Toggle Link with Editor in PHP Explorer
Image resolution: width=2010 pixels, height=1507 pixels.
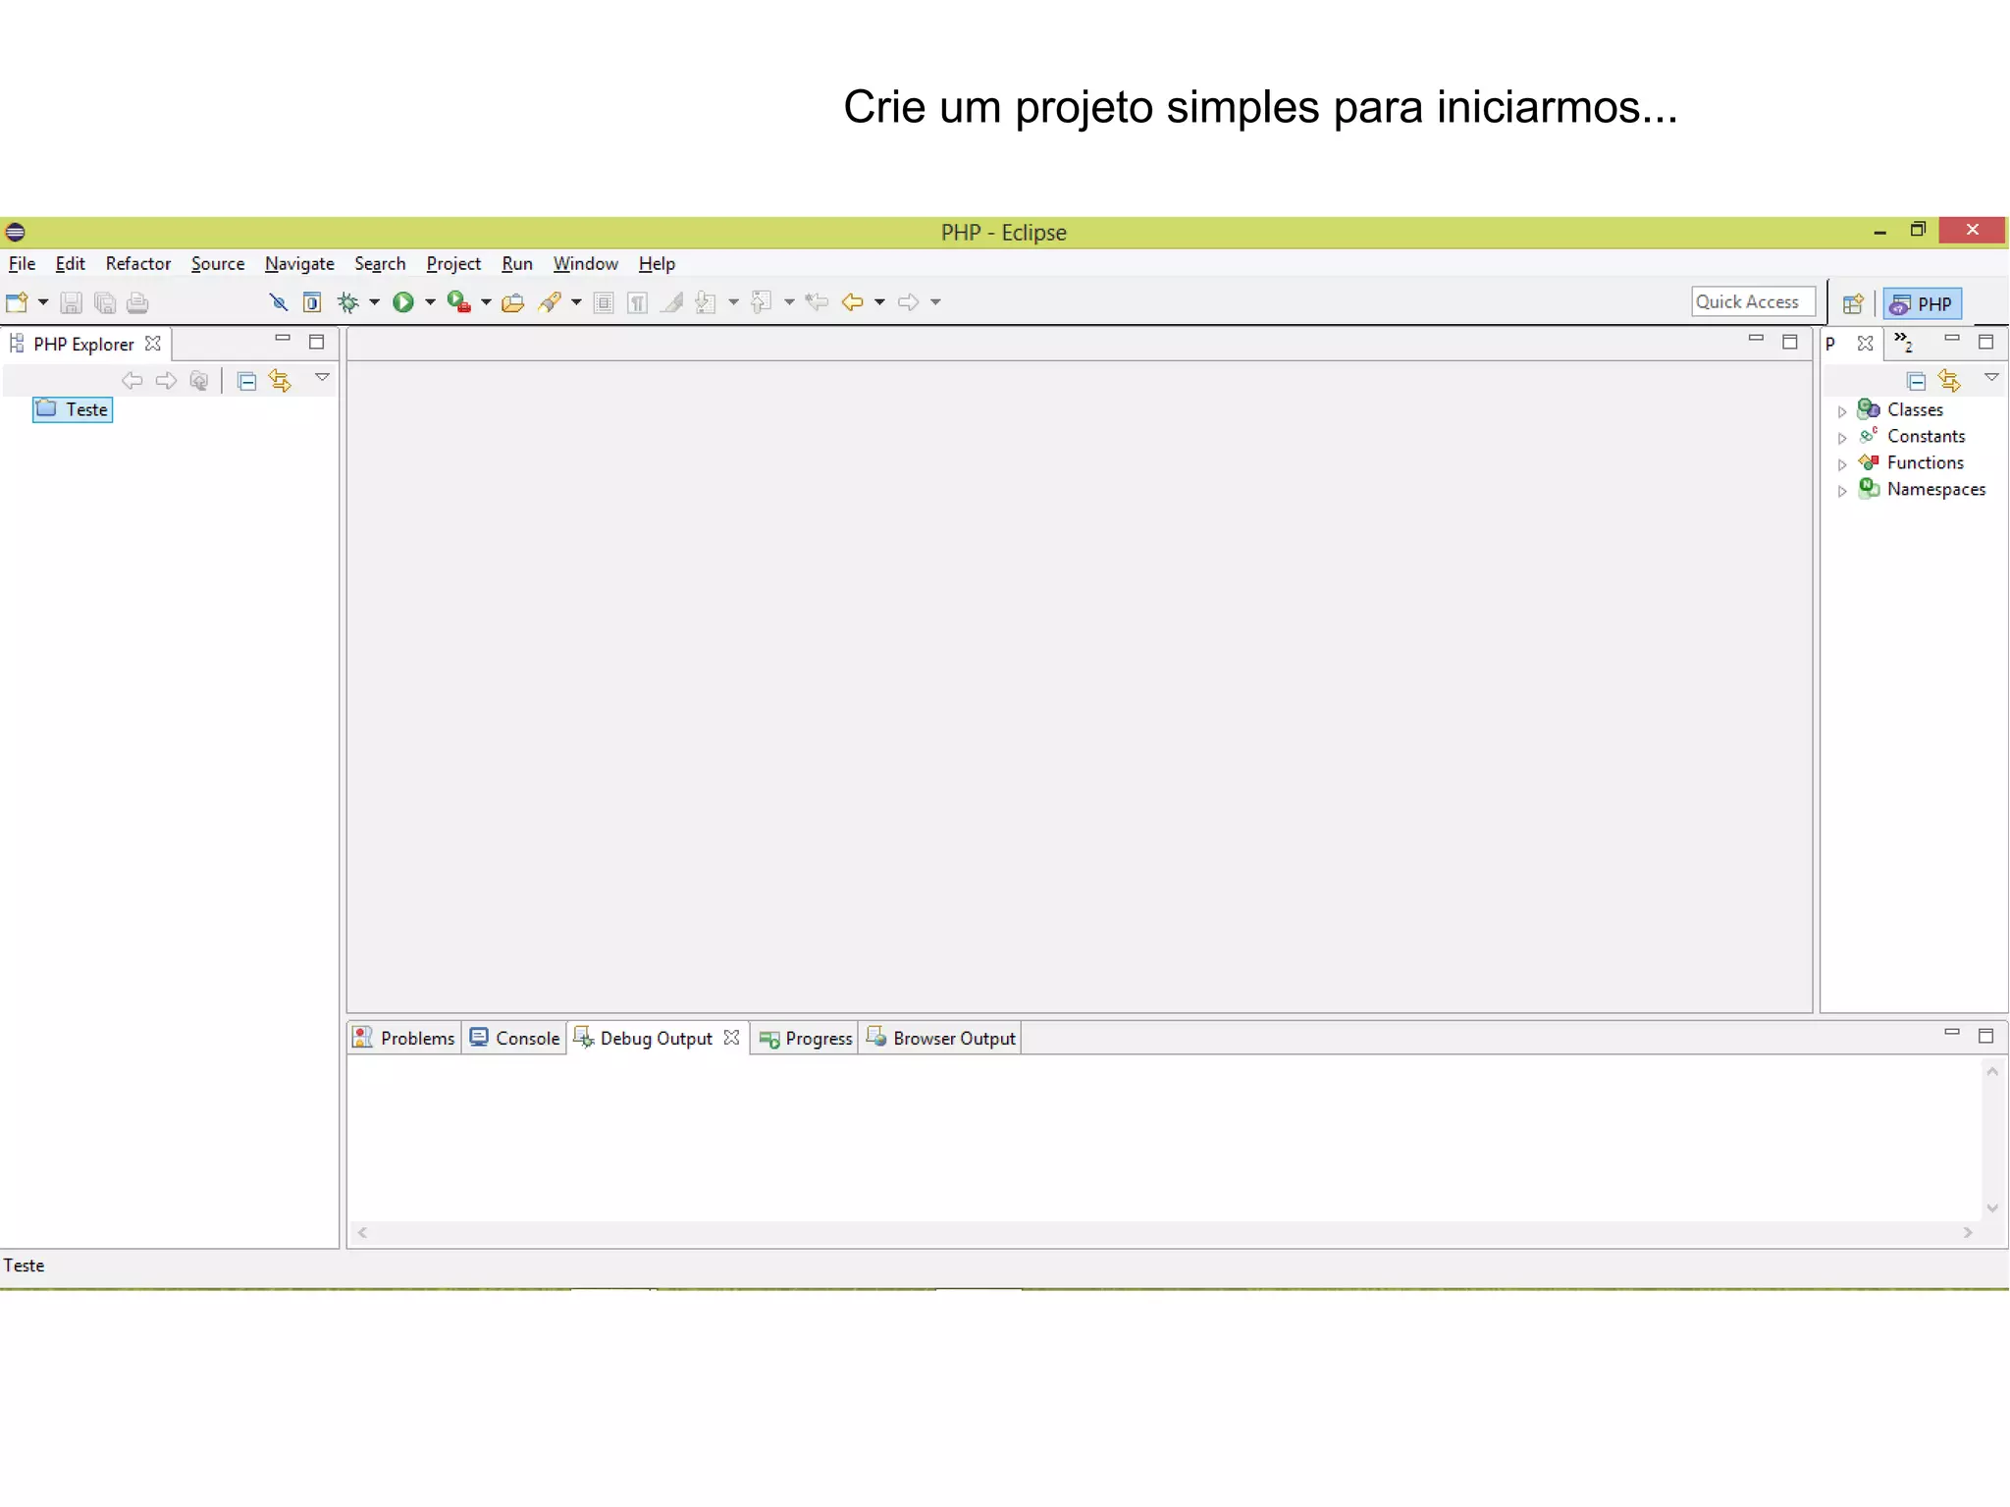tap(281, 381)
